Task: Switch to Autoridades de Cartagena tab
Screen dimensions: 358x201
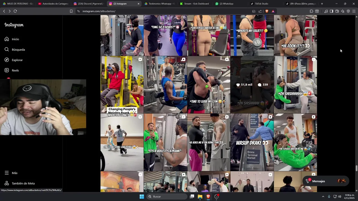Action: click(53, 4)
